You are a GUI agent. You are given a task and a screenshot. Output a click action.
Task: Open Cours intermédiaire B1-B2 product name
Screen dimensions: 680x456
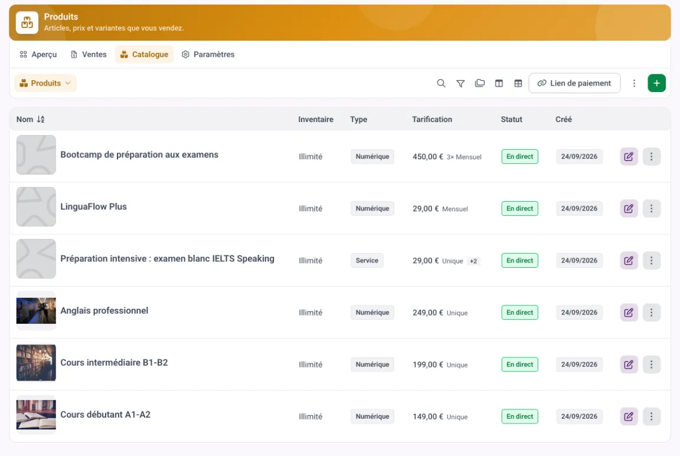114,363
